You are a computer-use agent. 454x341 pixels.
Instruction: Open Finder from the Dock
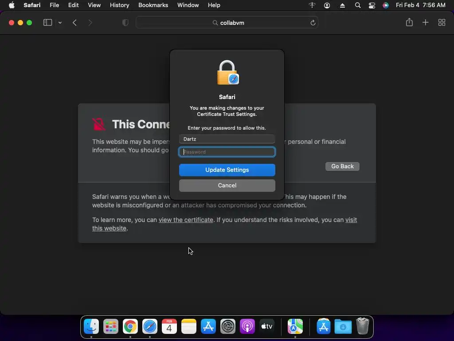point(91,326)
